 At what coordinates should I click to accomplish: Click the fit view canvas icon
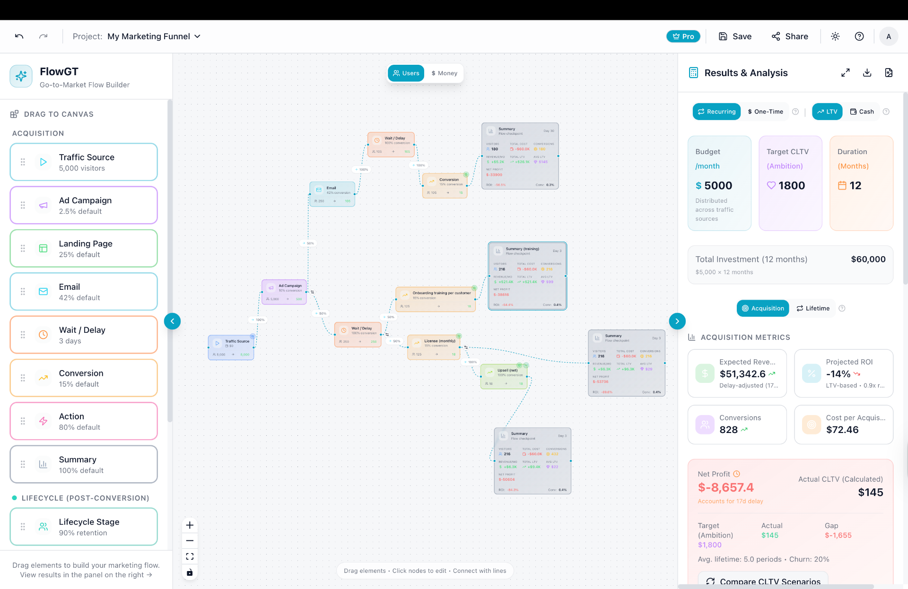(190, 556)
